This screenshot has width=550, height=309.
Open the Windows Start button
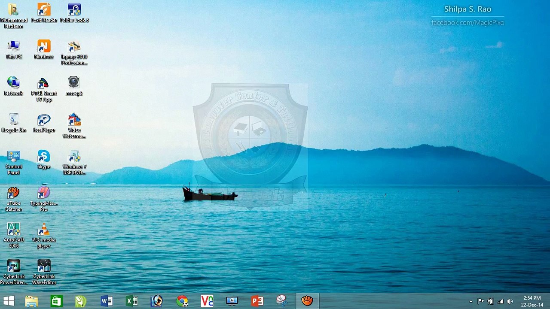click(x=9, y=301)
